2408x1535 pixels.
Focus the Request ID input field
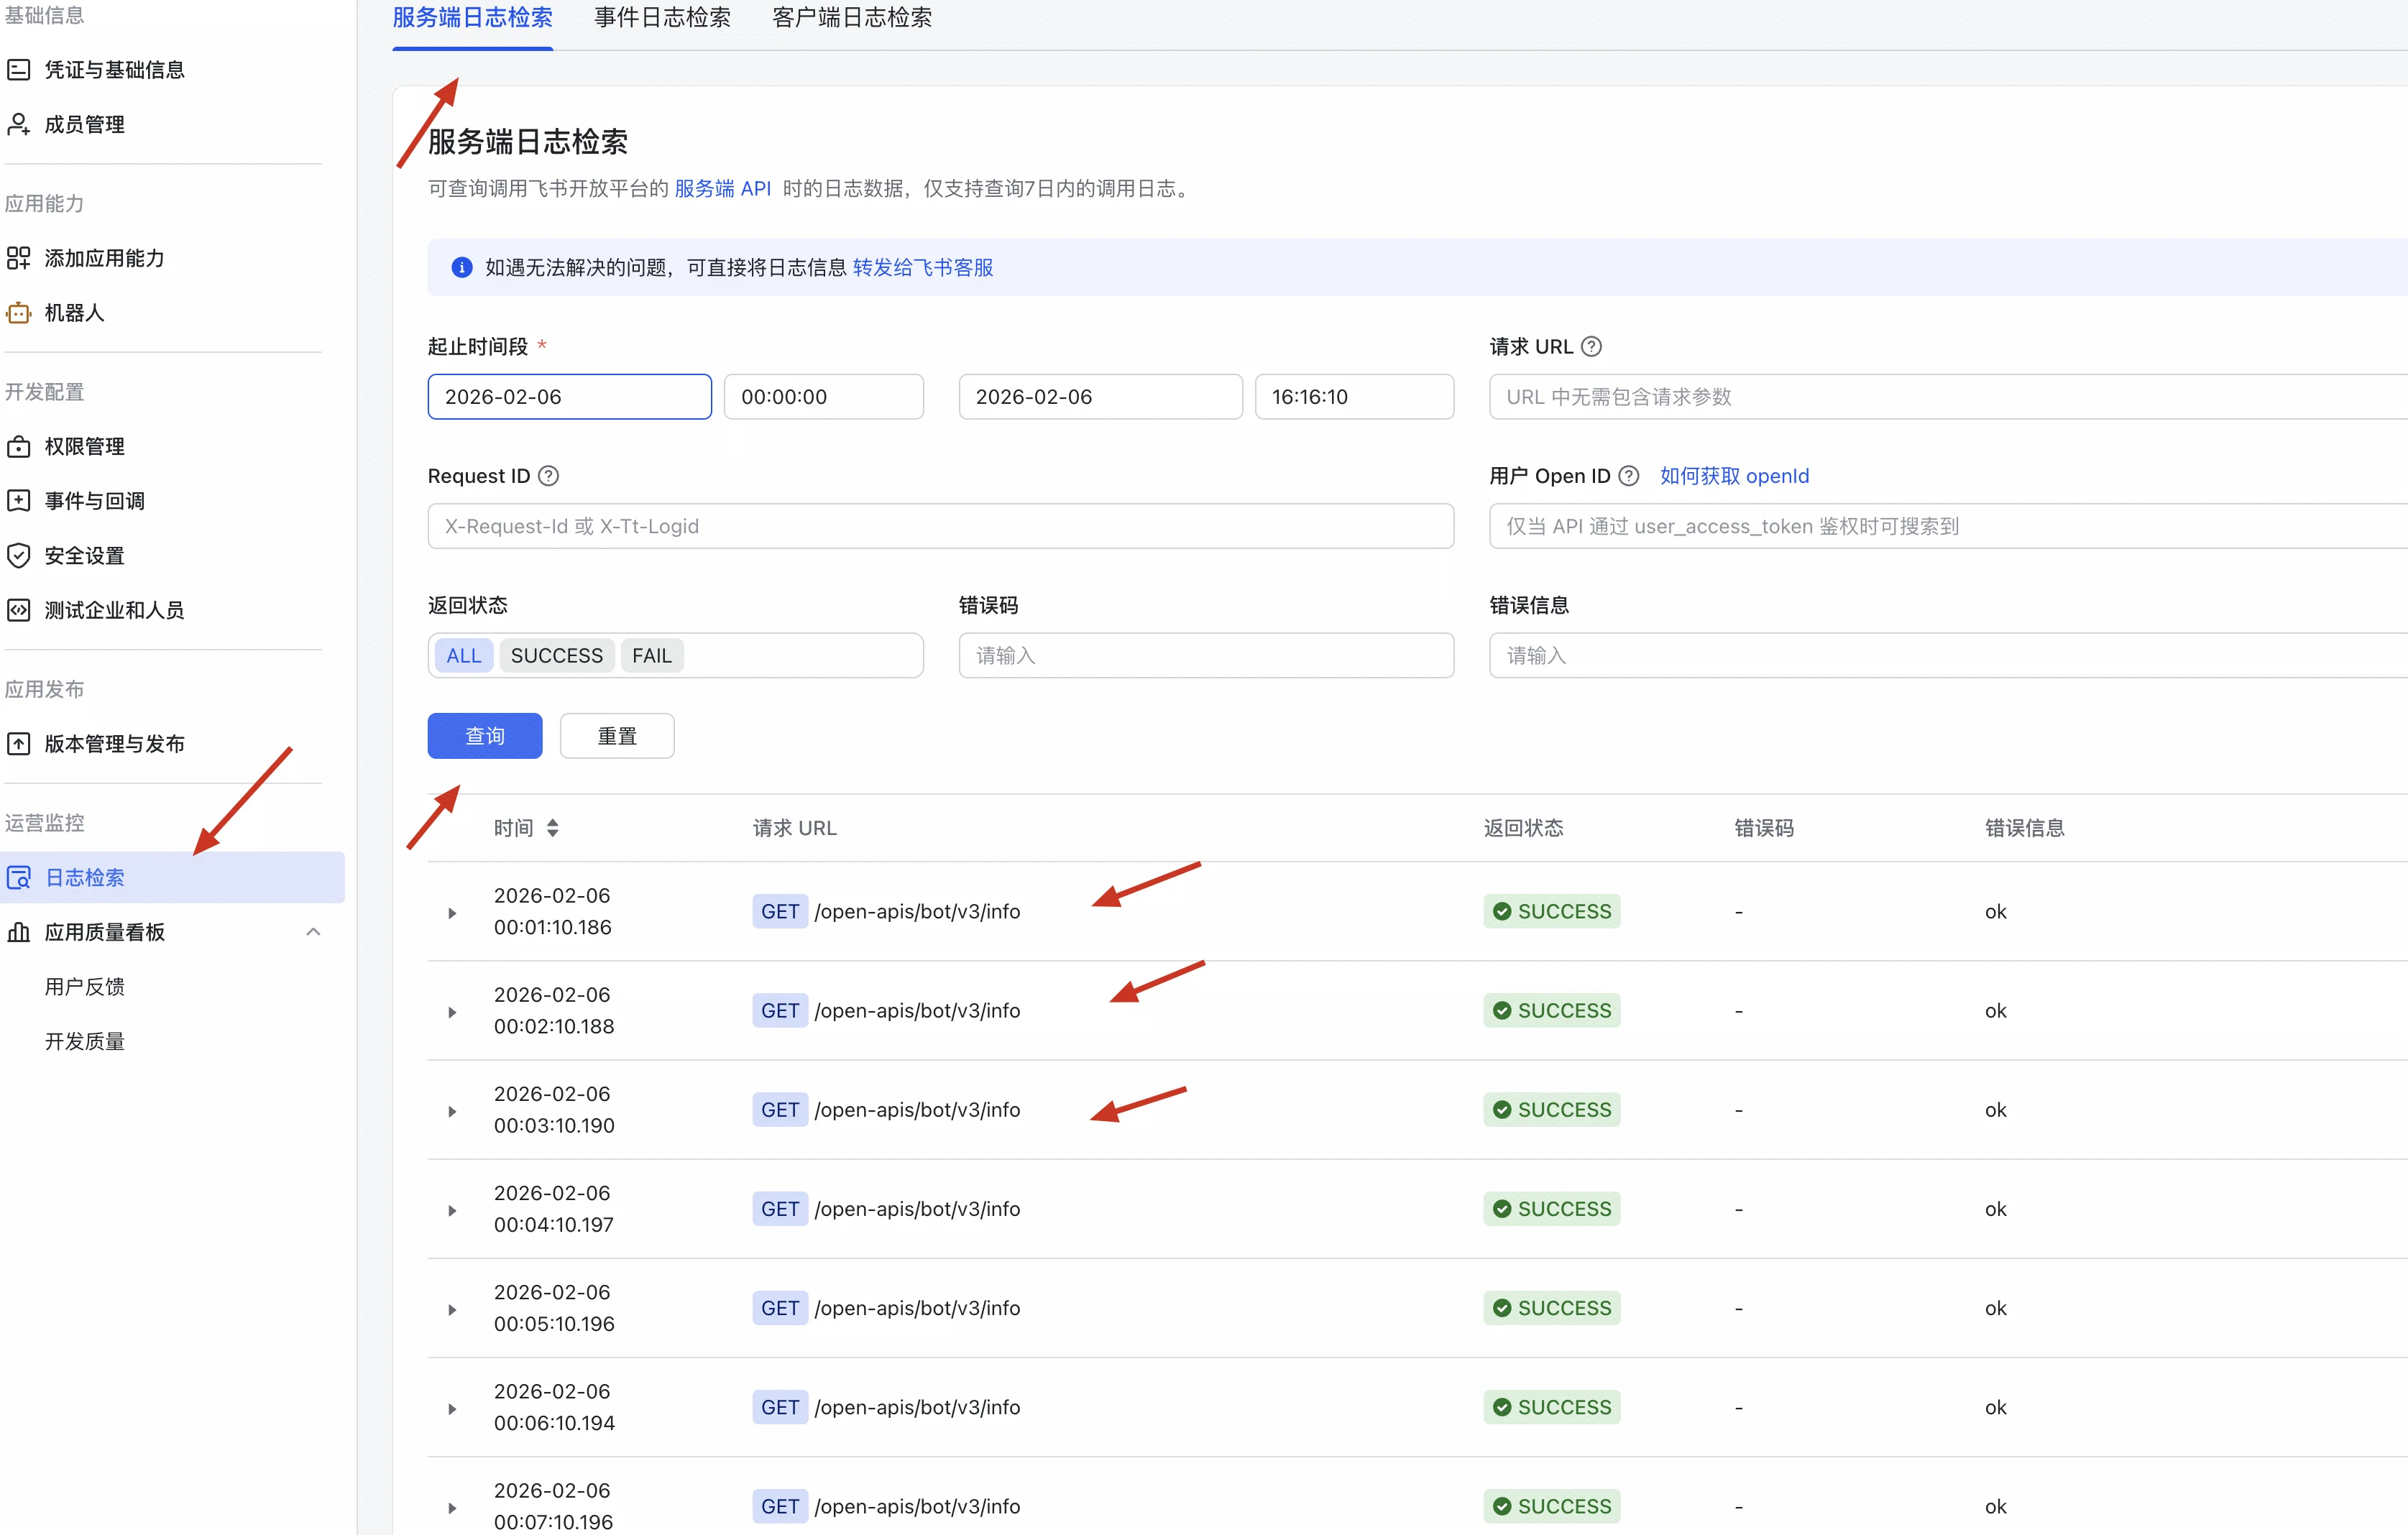coord(941,526)
